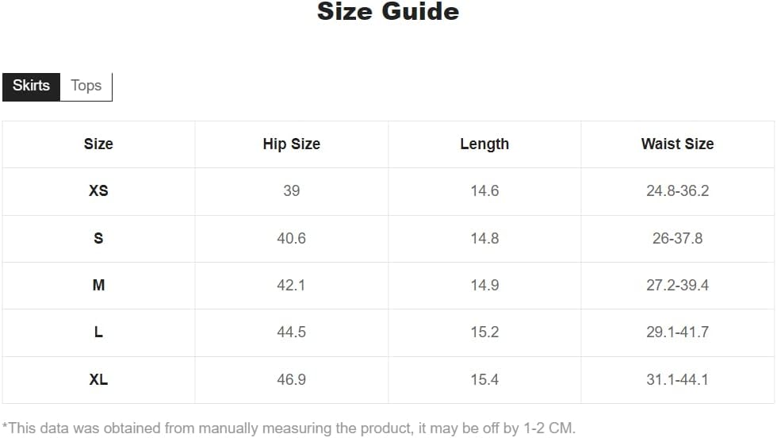Click length value 14.9
Viewport: 777px width, 438px height.
coord(484,285)
